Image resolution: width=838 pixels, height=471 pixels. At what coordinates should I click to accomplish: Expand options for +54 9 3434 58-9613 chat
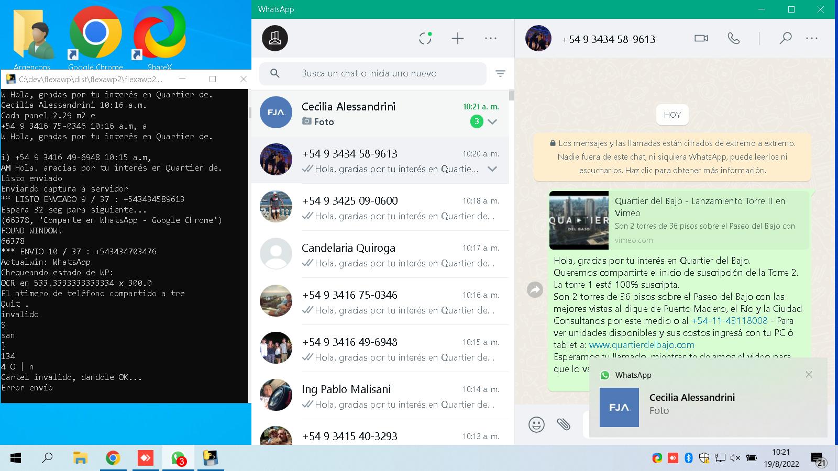click(x=492, y=169)
